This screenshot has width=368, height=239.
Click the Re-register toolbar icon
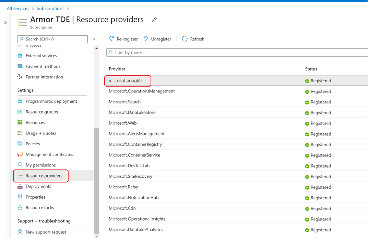[112, 39]
